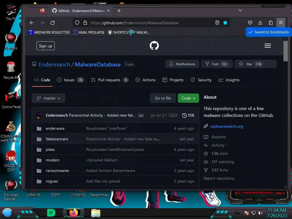Open the 117 watching link
This screenshot has height=219, width=292.
223,162
